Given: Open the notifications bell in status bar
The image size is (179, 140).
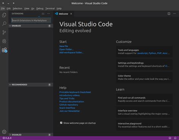Looking at the screenshot, I should point(175,138).
